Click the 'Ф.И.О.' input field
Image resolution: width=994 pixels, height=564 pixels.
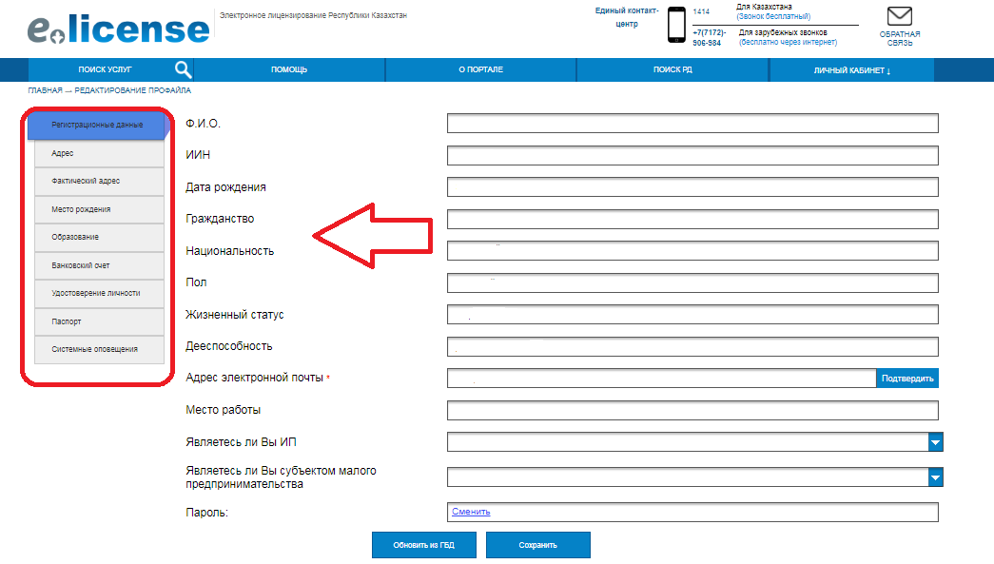click(692, 124)
